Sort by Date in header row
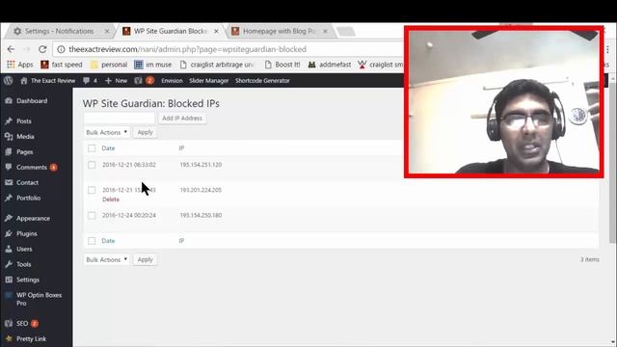This screenshot has height=347, width=617. click(108, 148)
